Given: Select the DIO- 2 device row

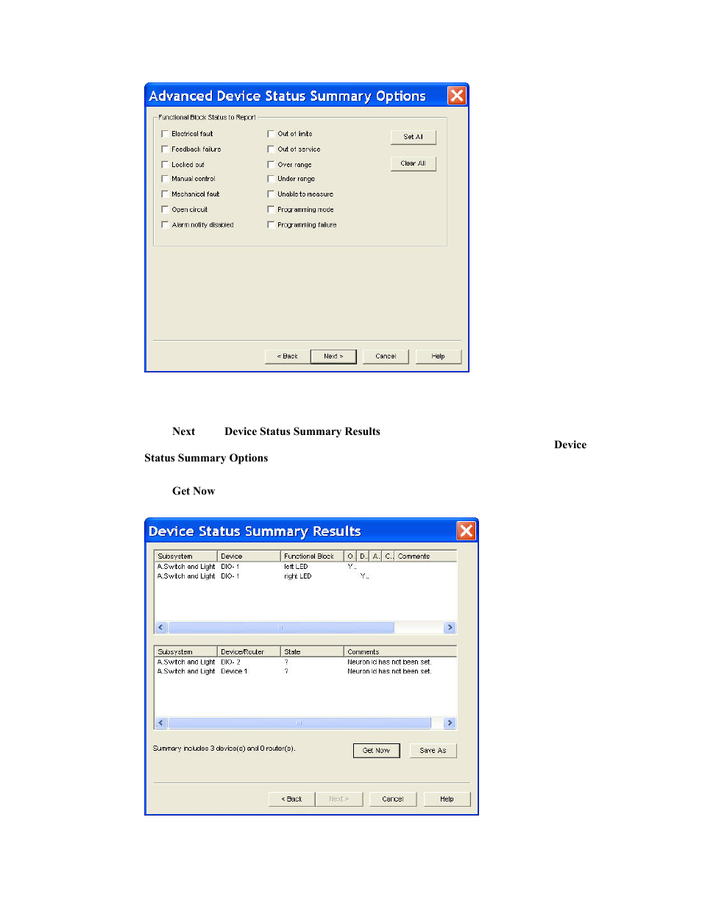Looking at the screenshot, I should (x=305, y=662).
